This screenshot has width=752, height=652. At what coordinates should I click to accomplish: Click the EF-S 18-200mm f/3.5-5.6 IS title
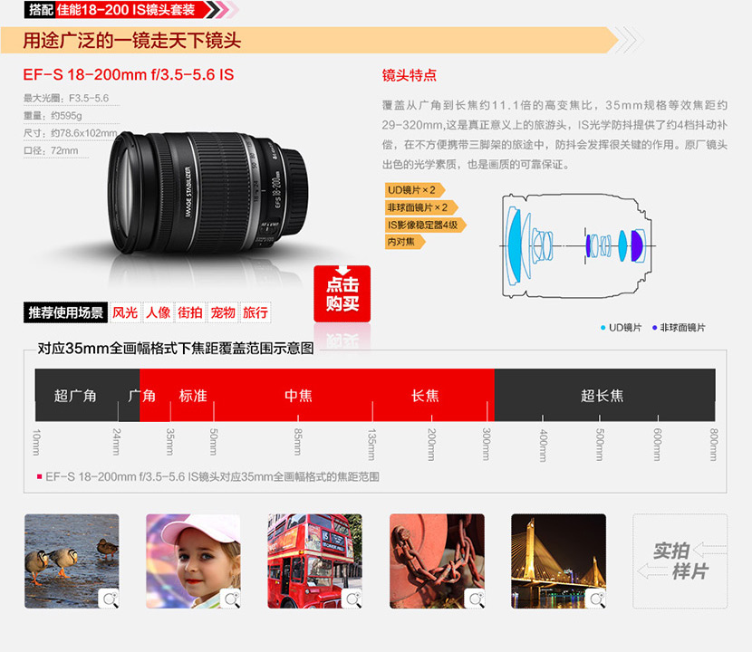(129, 75)
